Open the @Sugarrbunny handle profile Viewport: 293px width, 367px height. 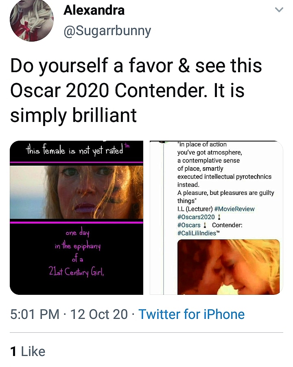[x=107, y=31]
